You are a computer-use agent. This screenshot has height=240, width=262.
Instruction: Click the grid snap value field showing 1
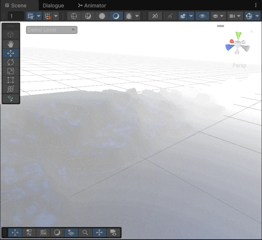[15, 16]
